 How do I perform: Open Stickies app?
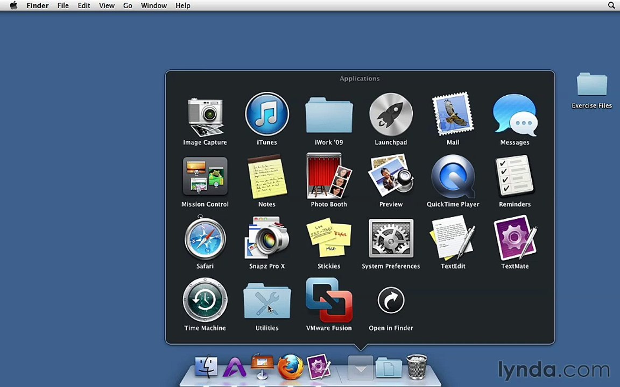point(329,237)
